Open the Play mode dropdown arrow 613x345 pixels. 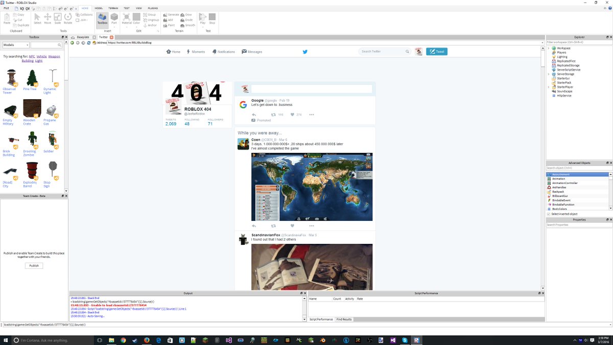pyautogui.click(x=203, y=27)
